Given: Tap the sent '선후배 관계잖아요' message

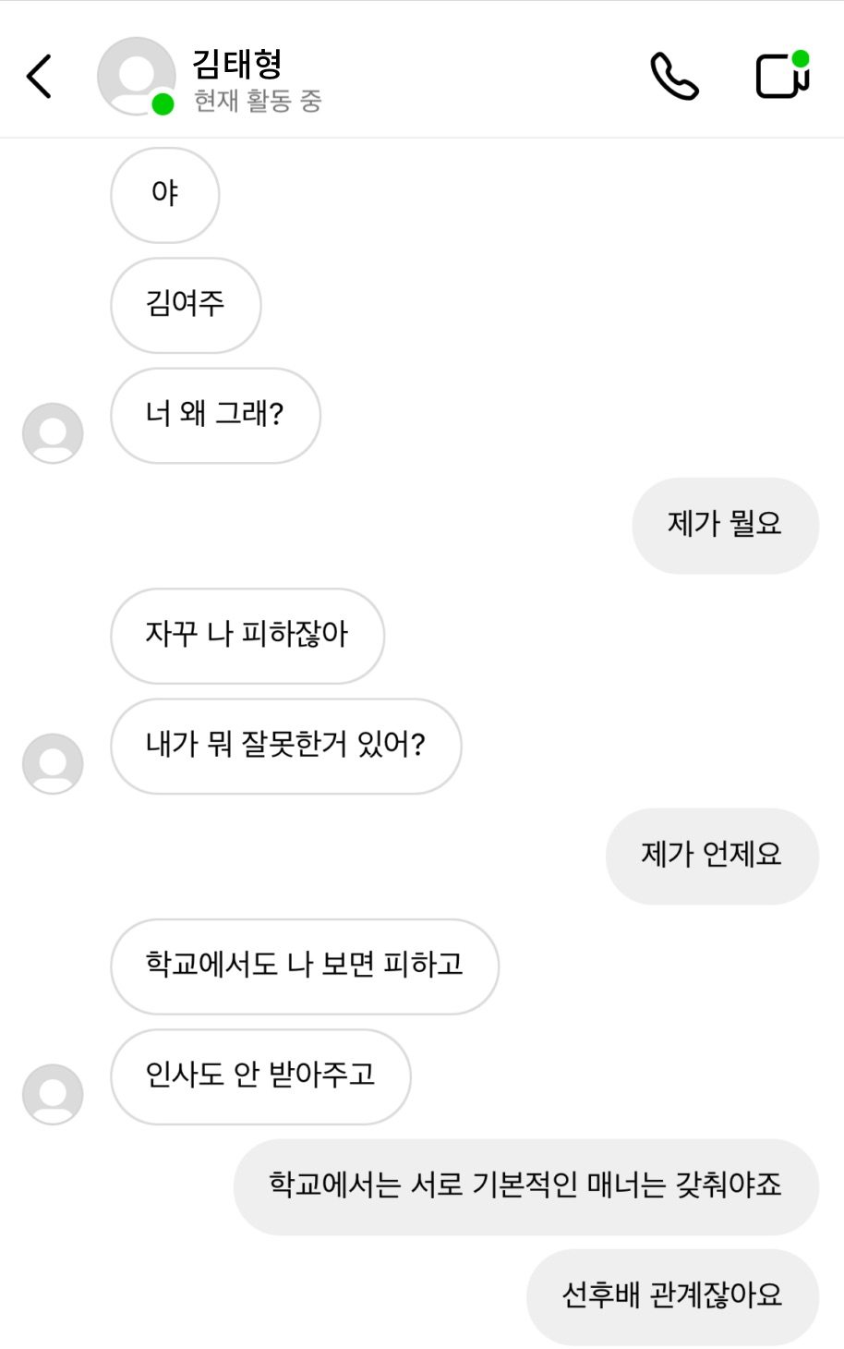Looking at the screenshot, I should pos(672,1295).
